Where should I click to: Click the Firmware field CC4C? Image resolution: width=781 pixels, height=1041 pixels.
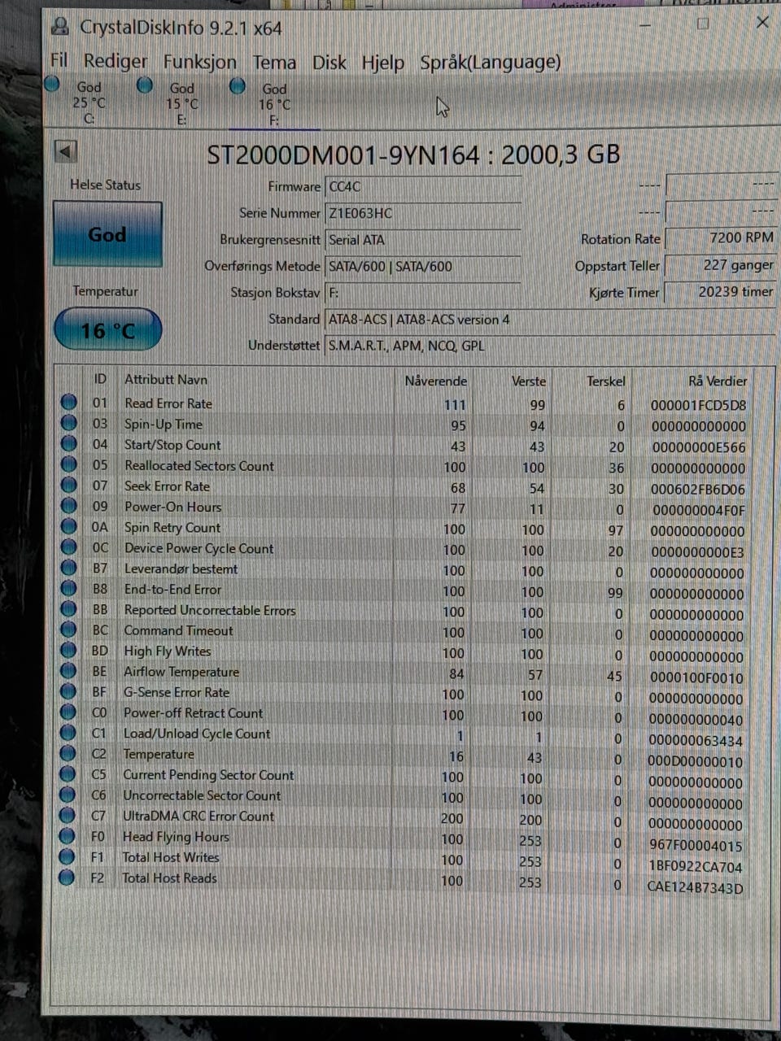(423, 187)
